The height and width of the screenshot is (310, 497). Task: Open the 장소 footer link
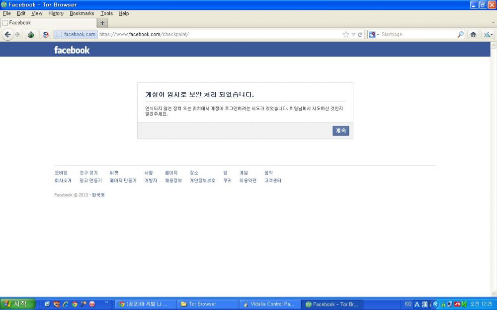194,173
